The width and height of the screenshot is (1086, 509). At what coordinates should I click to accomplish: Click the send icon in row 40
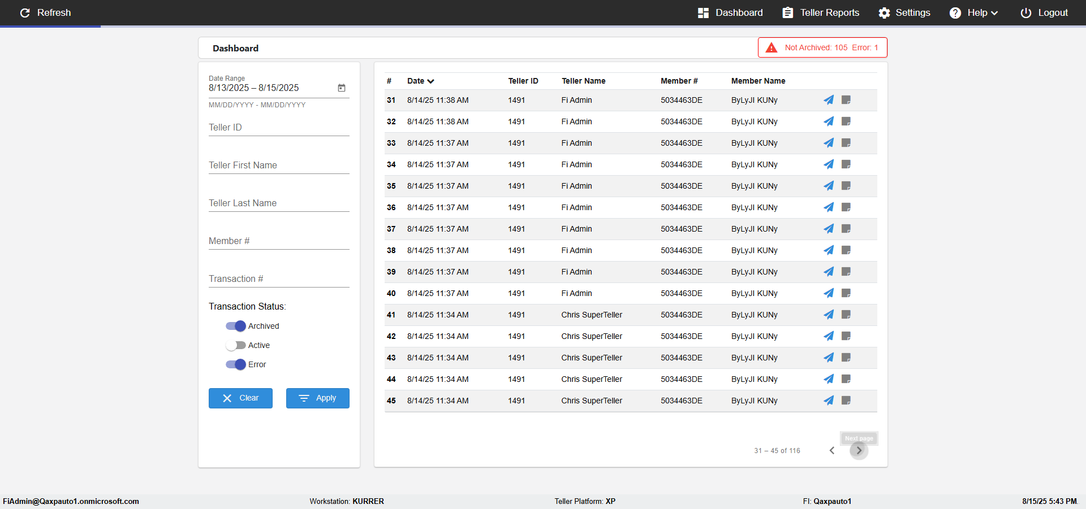click(829, 293)
